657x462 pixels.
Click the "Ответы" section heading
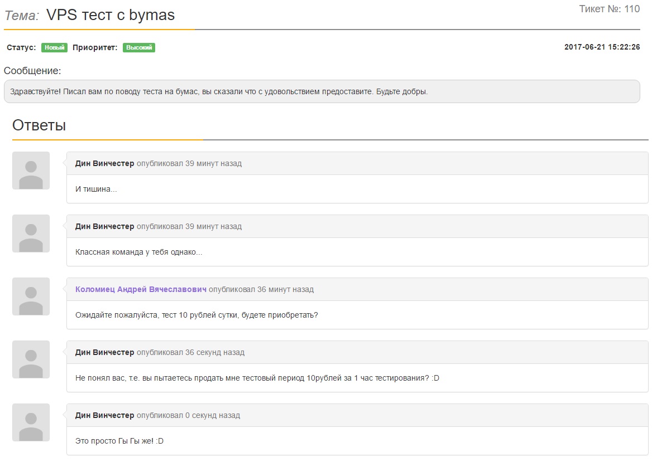pos(39,125)
